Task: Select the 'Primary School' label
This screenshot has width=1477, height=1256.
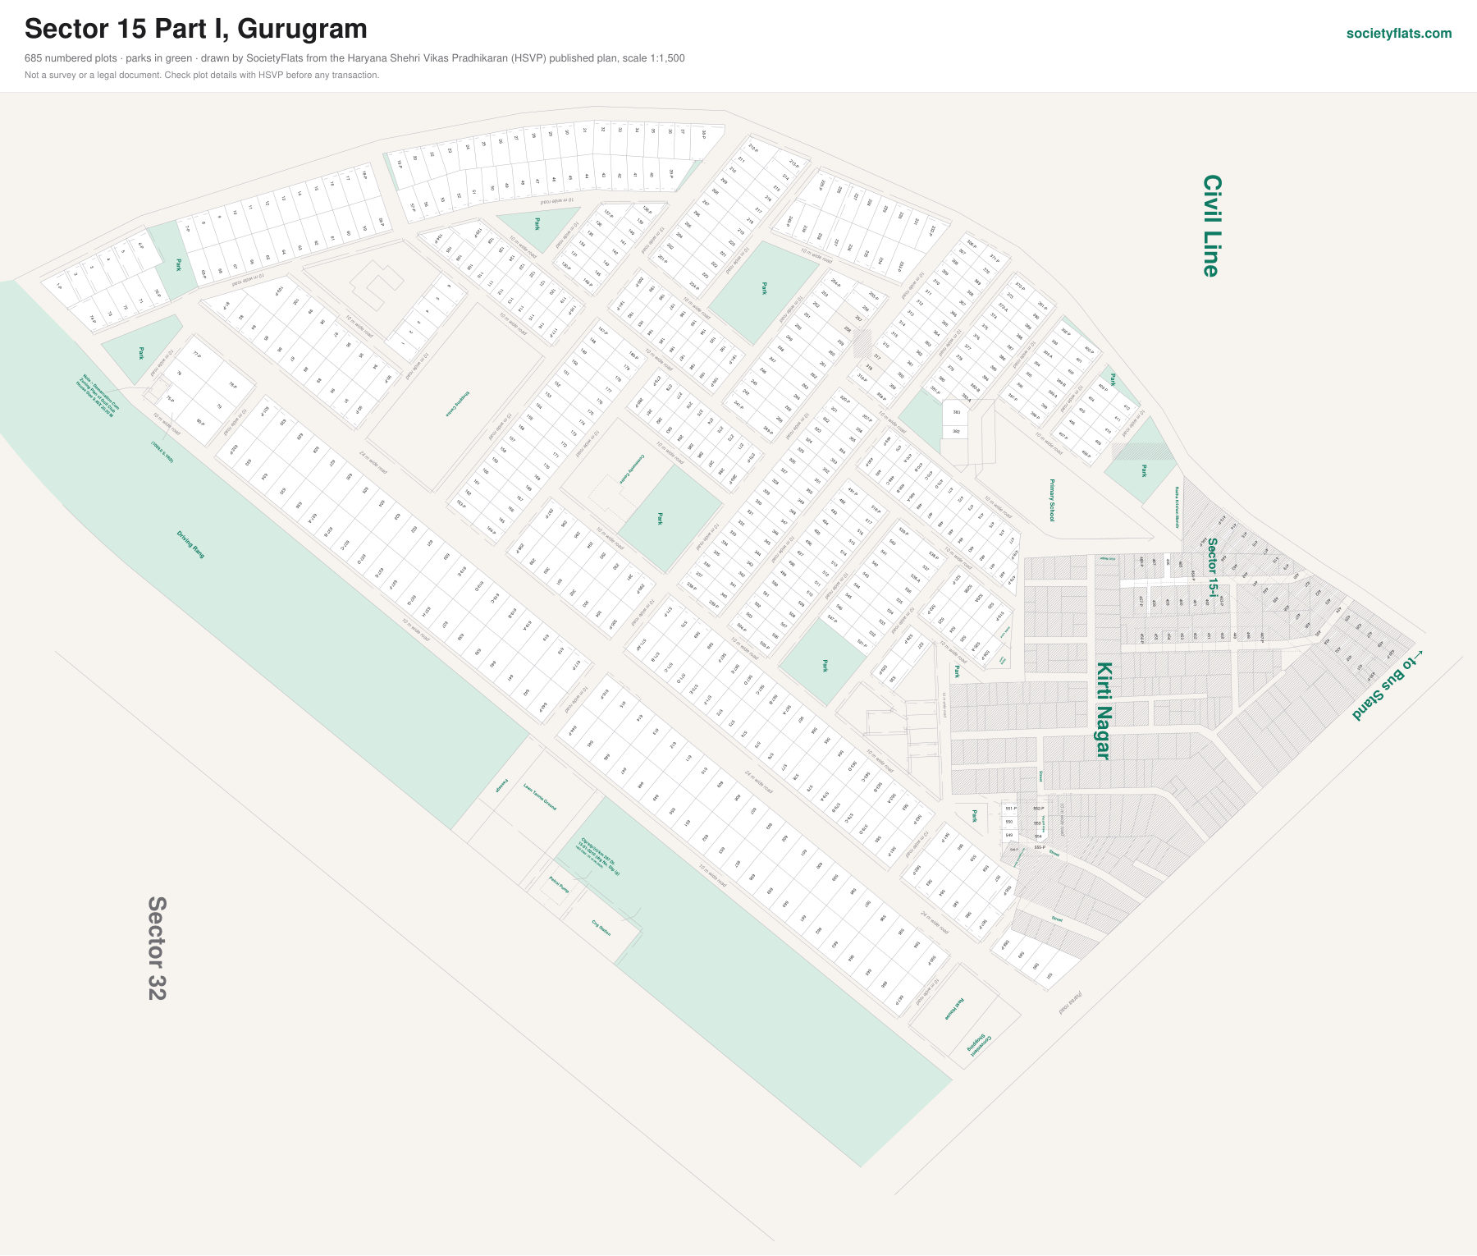Action: click(x=1052, y=501)
